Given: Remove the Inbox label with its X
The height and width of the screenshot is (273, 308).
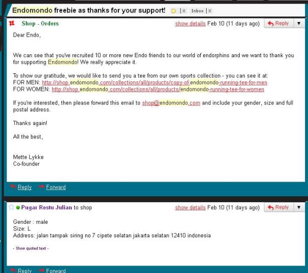Looking at the screenshot, I should [210, 11].
